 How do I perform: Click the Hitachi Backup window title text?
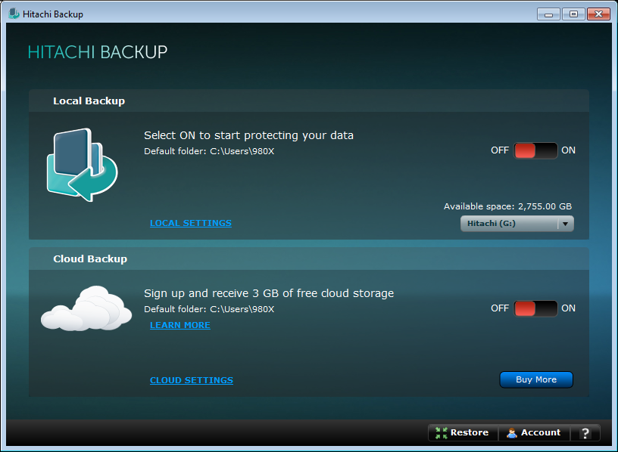coord(53,14)
